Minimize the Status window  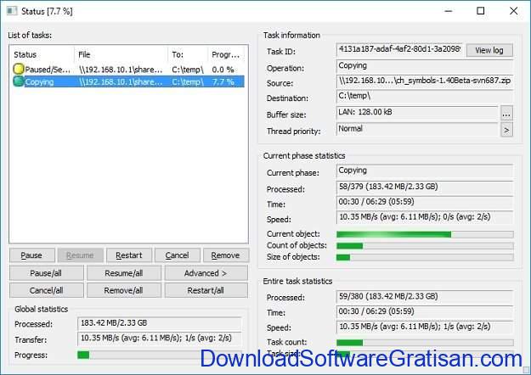pos(449,11)
